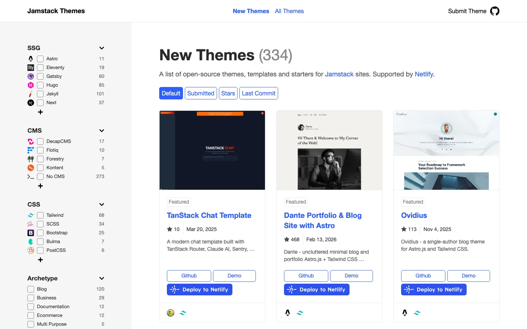
Task: Click the Jekyll logo icon
Action: 31,94
